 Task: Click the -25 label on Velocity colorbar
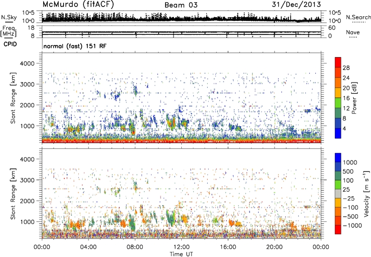[x=349, y=198]
